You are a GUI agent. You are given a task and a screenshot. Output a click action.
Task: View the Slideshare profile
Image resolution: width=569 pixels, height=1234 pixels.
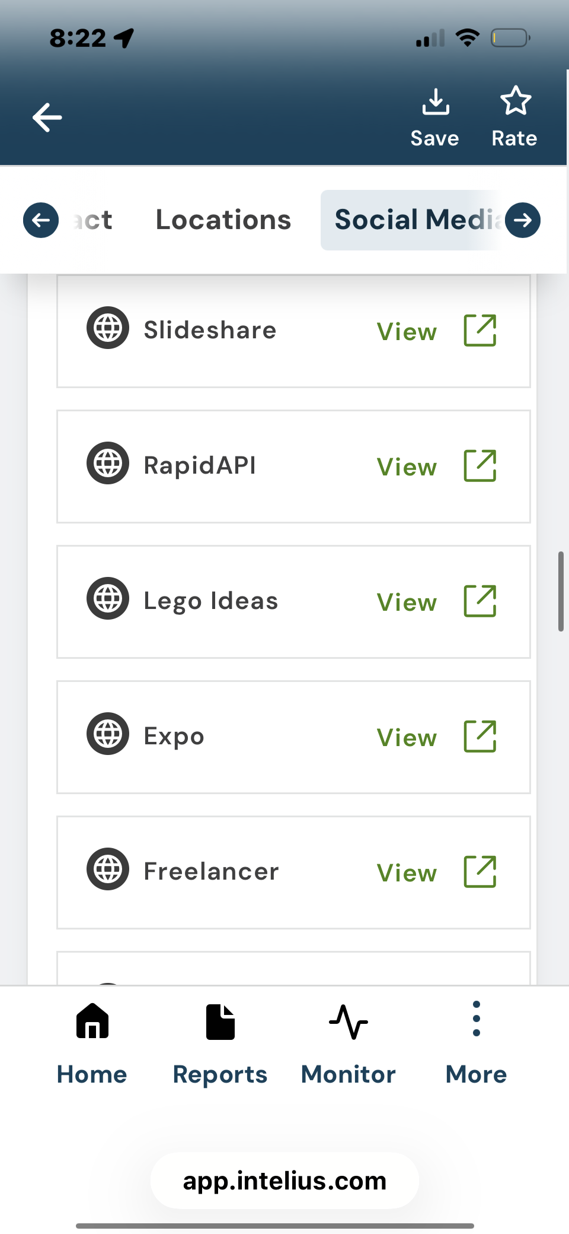(407, 332)
